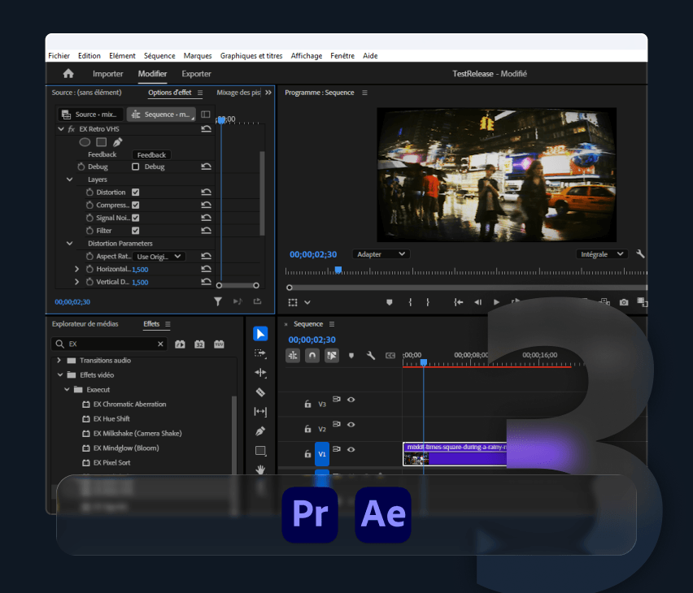
Task: Open the Séquence menu
Action: point(159,56)
